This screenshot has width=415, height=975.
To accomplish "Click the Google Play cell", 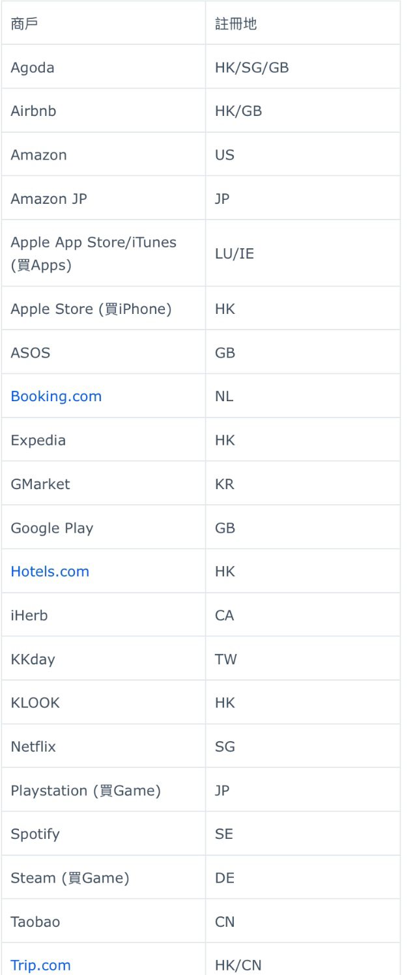I will (x=103, y=528).
